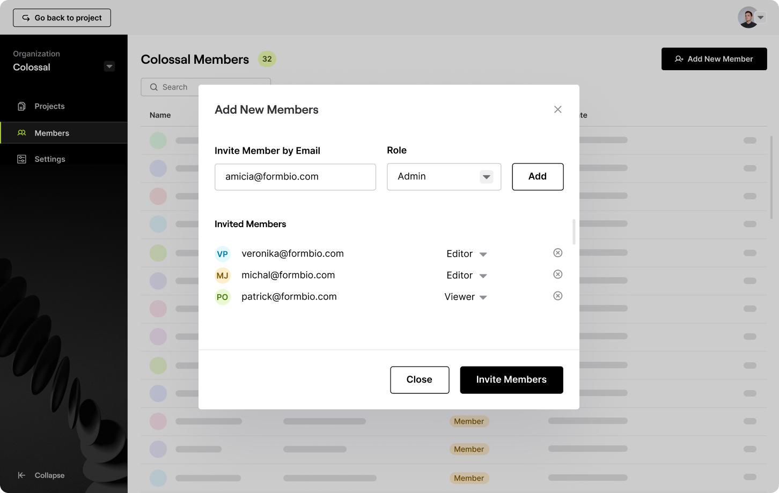Expand the Colossal organization switcher
Screen dimensions: 779x493
[x=109, y=66]
